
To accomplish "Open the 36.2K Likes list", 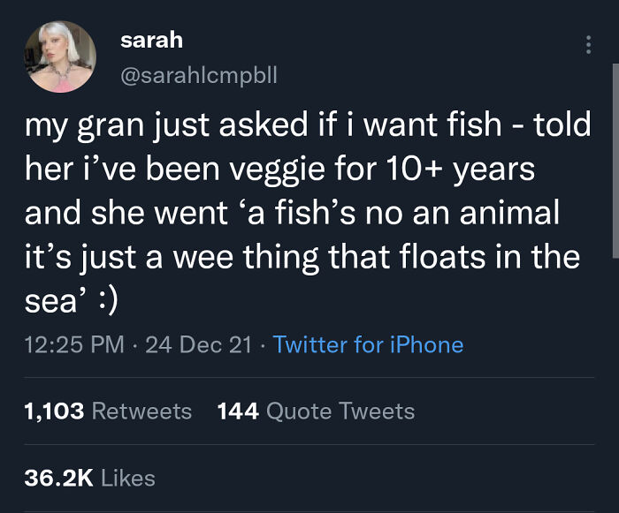I will click(90, 478).
